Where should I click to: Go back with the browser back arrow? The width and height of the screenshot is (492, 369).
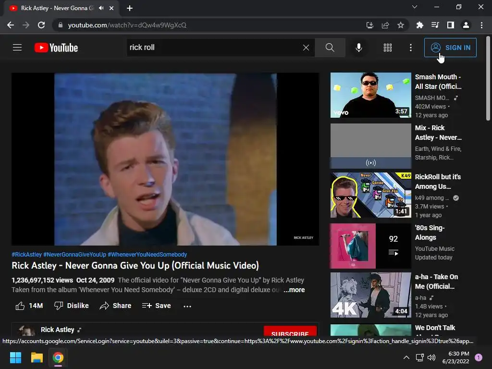(11, 25)
